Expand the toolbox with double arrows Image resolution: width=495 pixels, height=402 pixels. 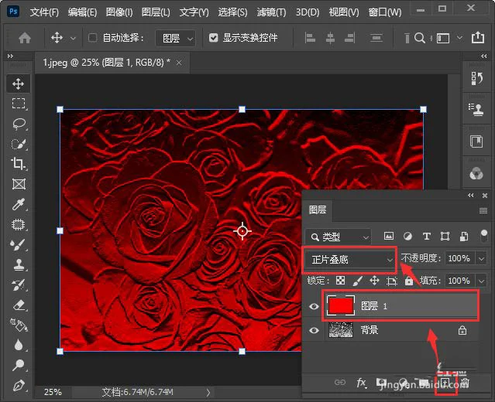coord(10,56)
